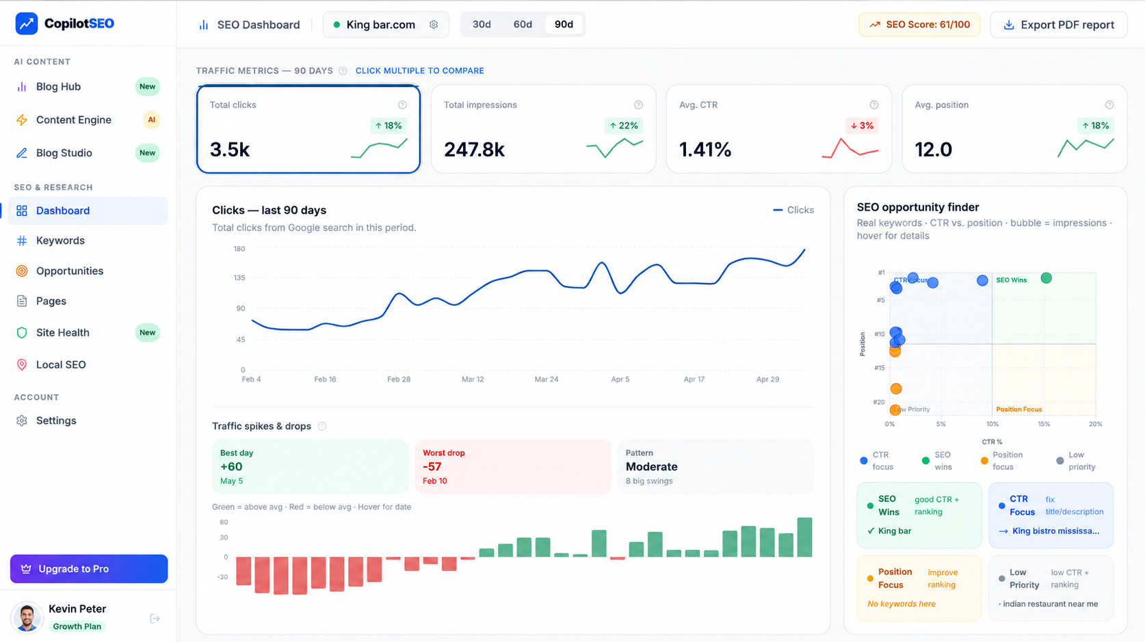The width and height of the screenshot is (1145, 642).
Task: Switch date range to 30d
Action: (482, 25)
